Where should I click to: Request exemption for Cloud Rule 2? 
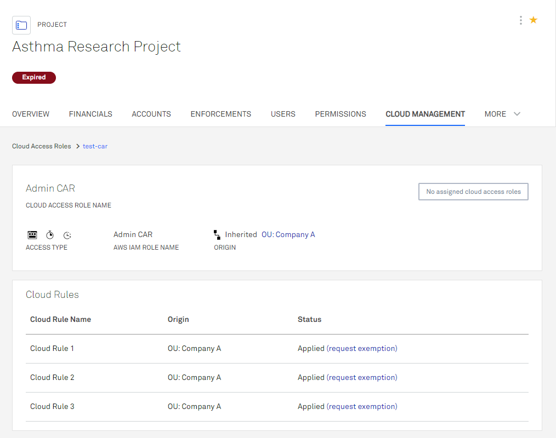(x=362, y=377)
